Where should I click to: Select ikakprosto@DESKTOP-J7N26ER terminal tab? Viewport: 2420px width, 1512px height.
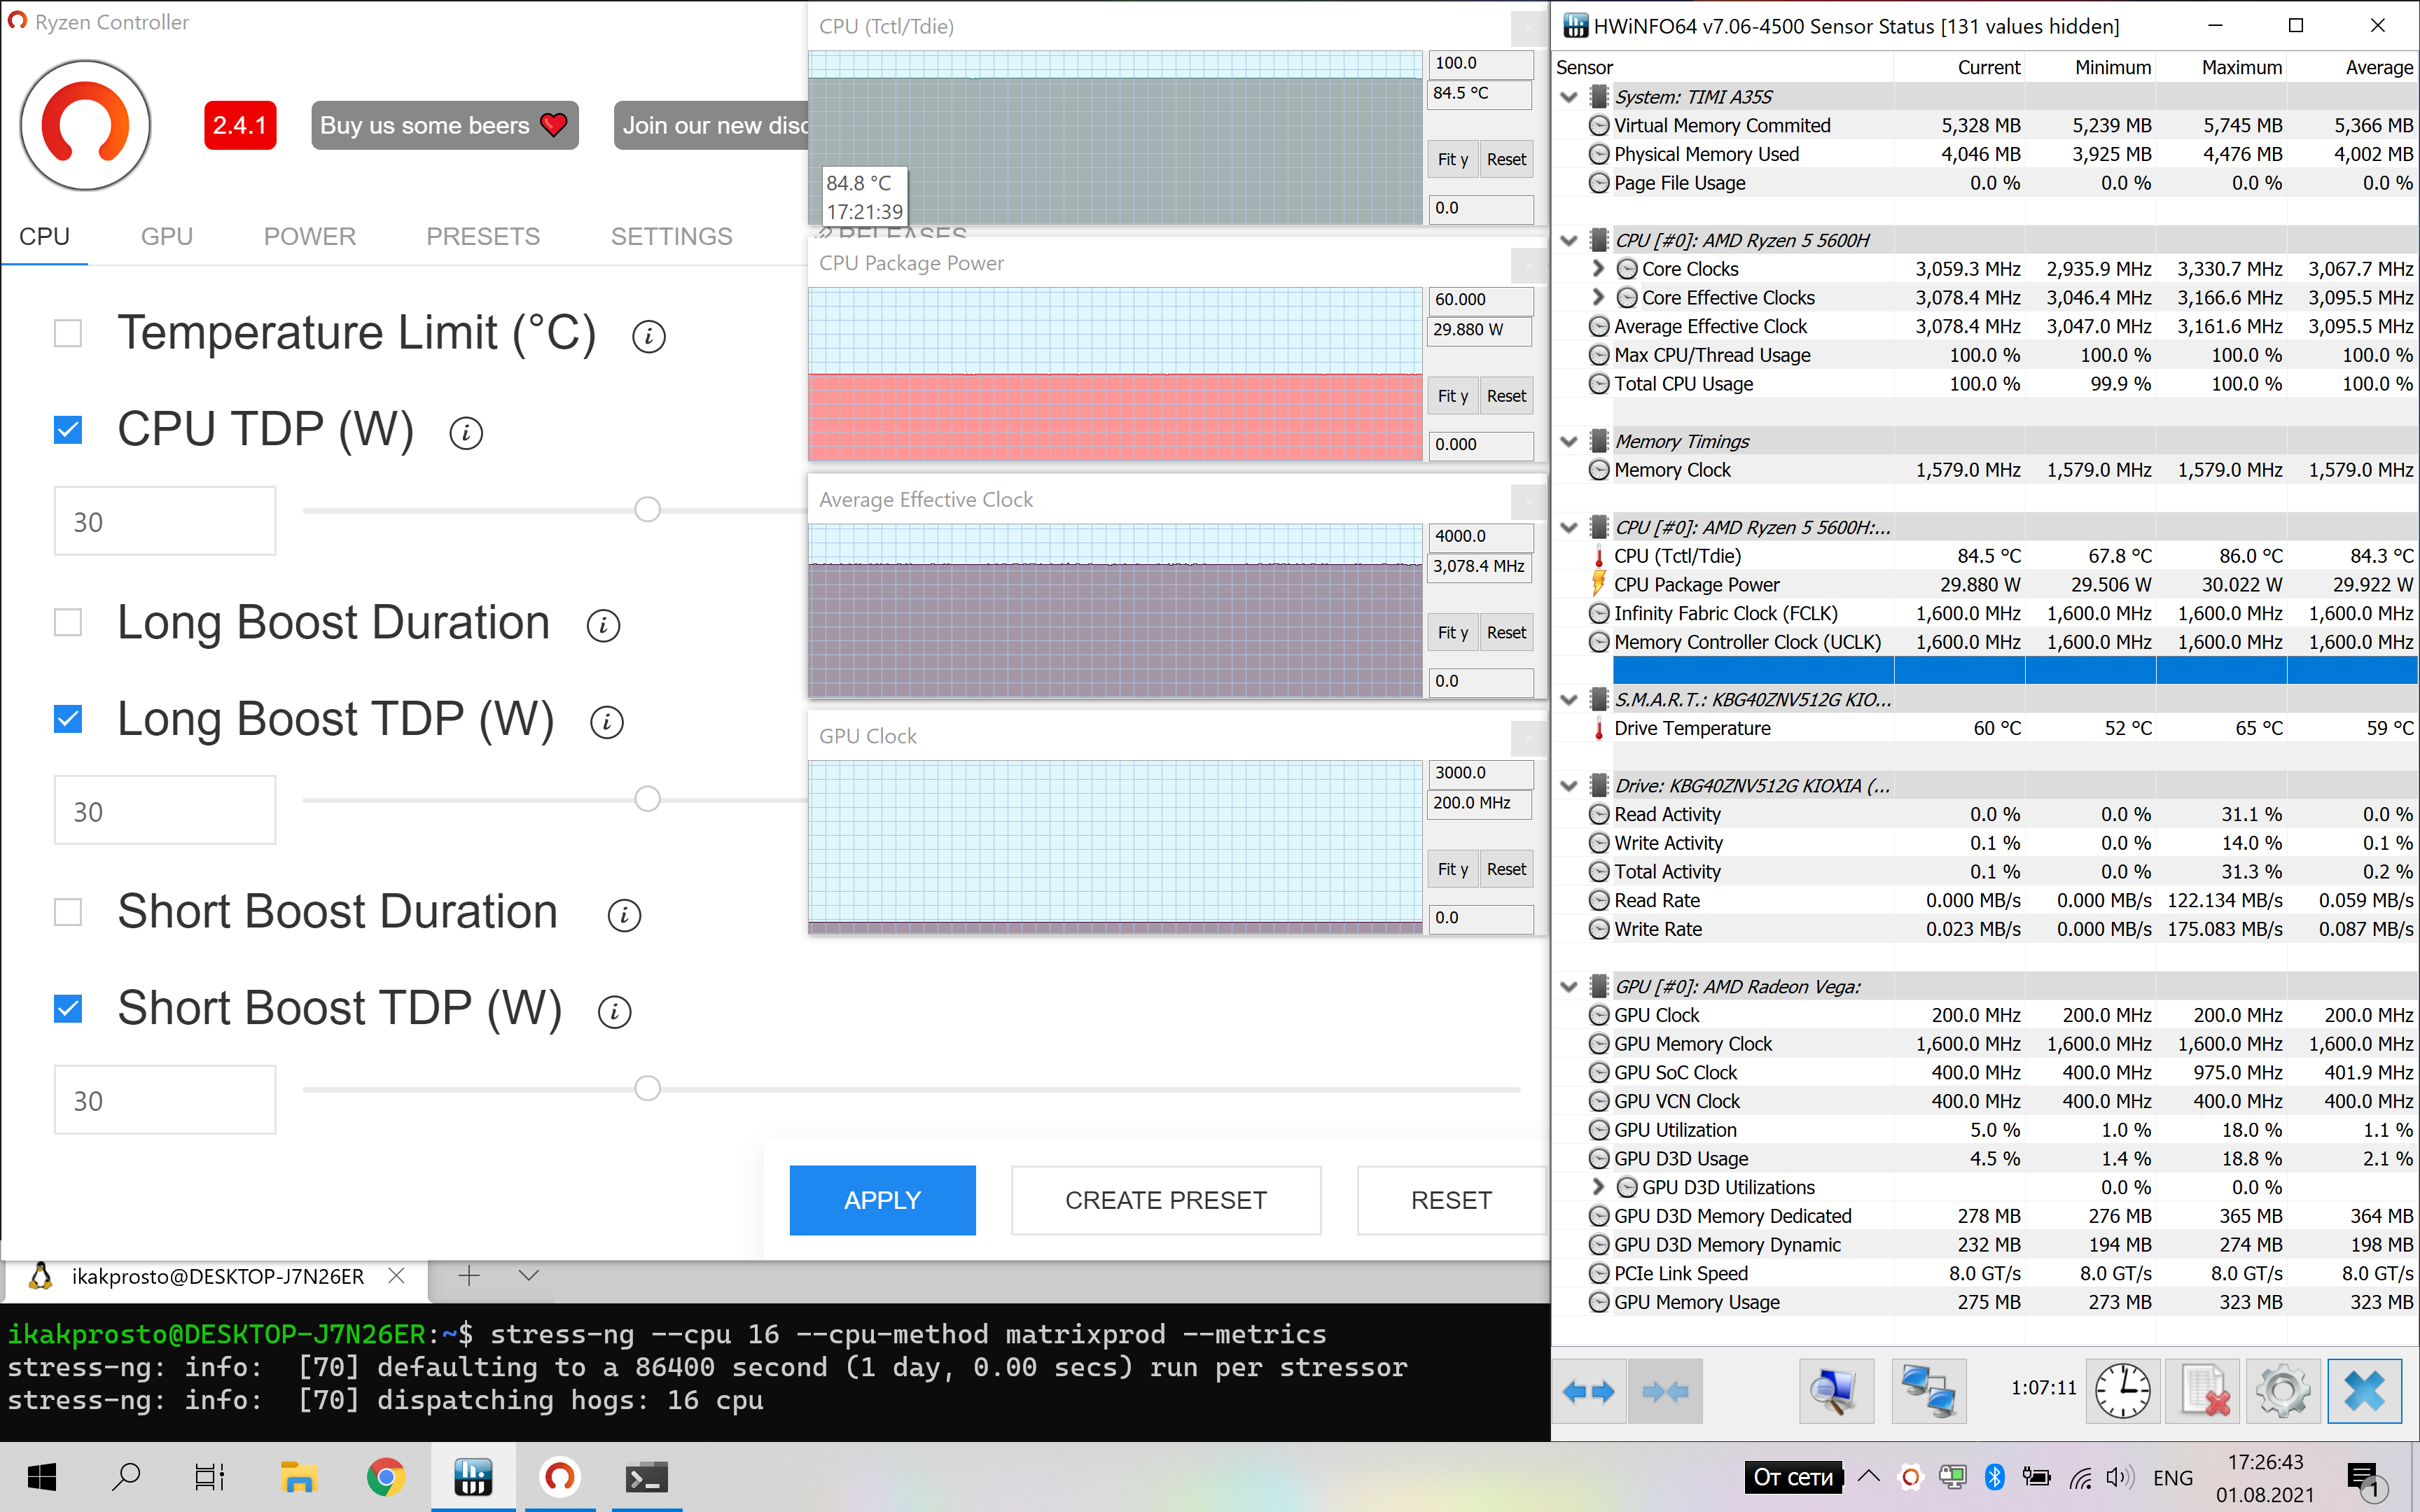pyautogui.click(x=218, y=1277)
